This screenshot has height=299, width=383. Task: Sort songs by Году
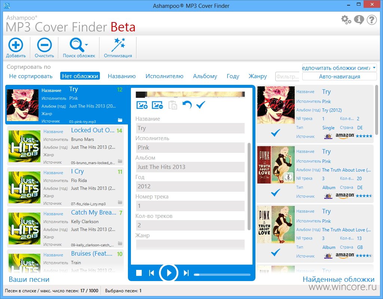coord(233,76)
